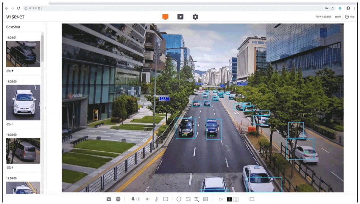Click the alarm bell icon
360x204 pixels.
[x=133, y=199]
